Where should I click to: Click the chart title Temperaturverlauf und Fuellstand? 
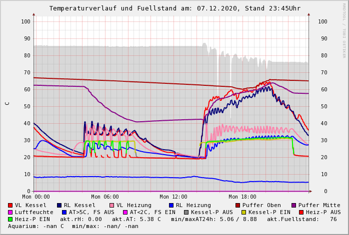tap(174, 8)
